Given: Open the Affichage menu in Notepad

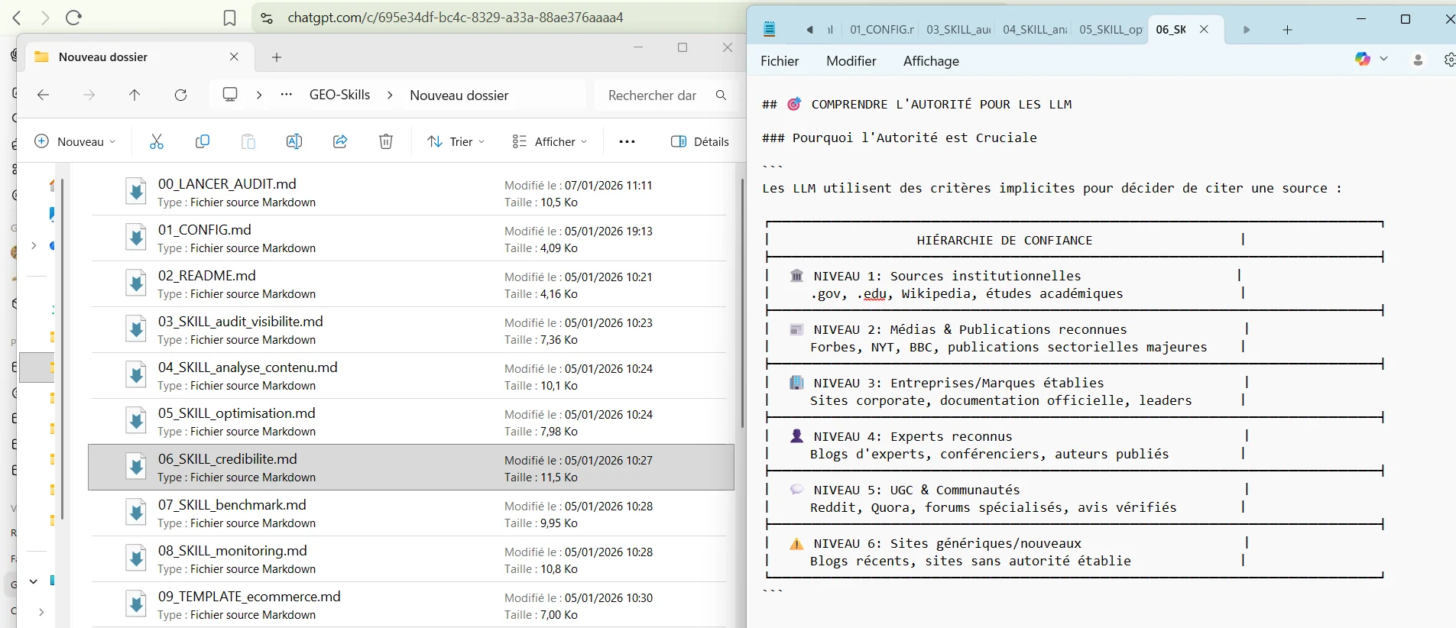Looking at the screenshot, I should tap(931, 61).
